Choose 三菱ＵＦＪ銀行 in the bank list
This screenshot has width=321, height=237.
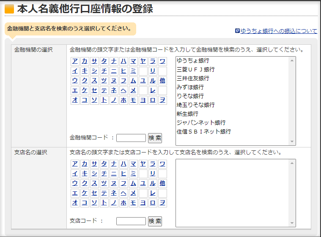tap(195, 69)
